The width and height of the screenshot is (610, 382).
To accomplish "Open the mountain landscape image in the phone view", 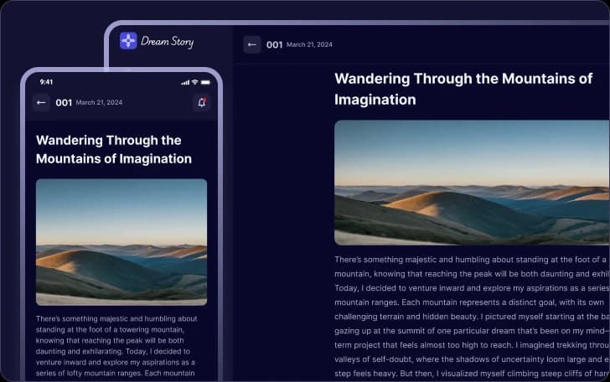I will tap(121, 242).
